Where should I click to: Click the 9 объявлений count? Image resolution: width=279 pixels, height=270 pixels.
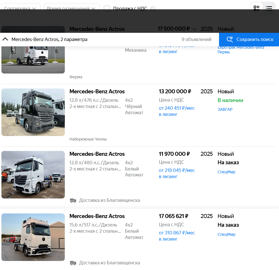(x=196, y=39)
